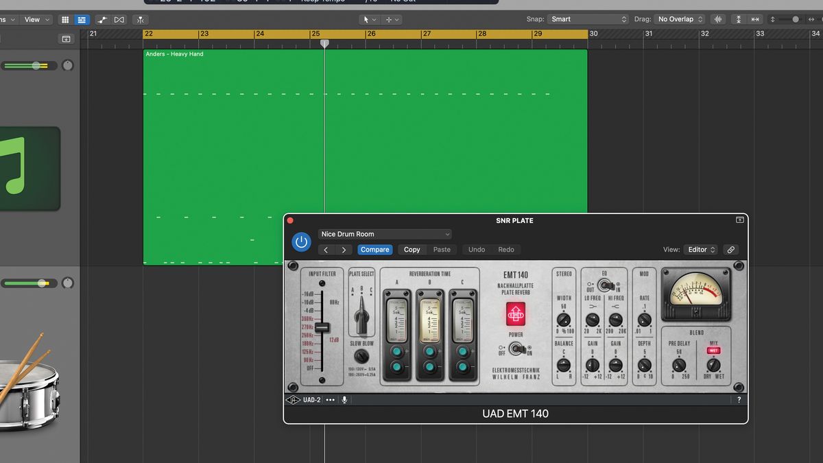Select the highlighted track list view icon
Viewport: 823px width, 463px height.
[x=82, y=19]
